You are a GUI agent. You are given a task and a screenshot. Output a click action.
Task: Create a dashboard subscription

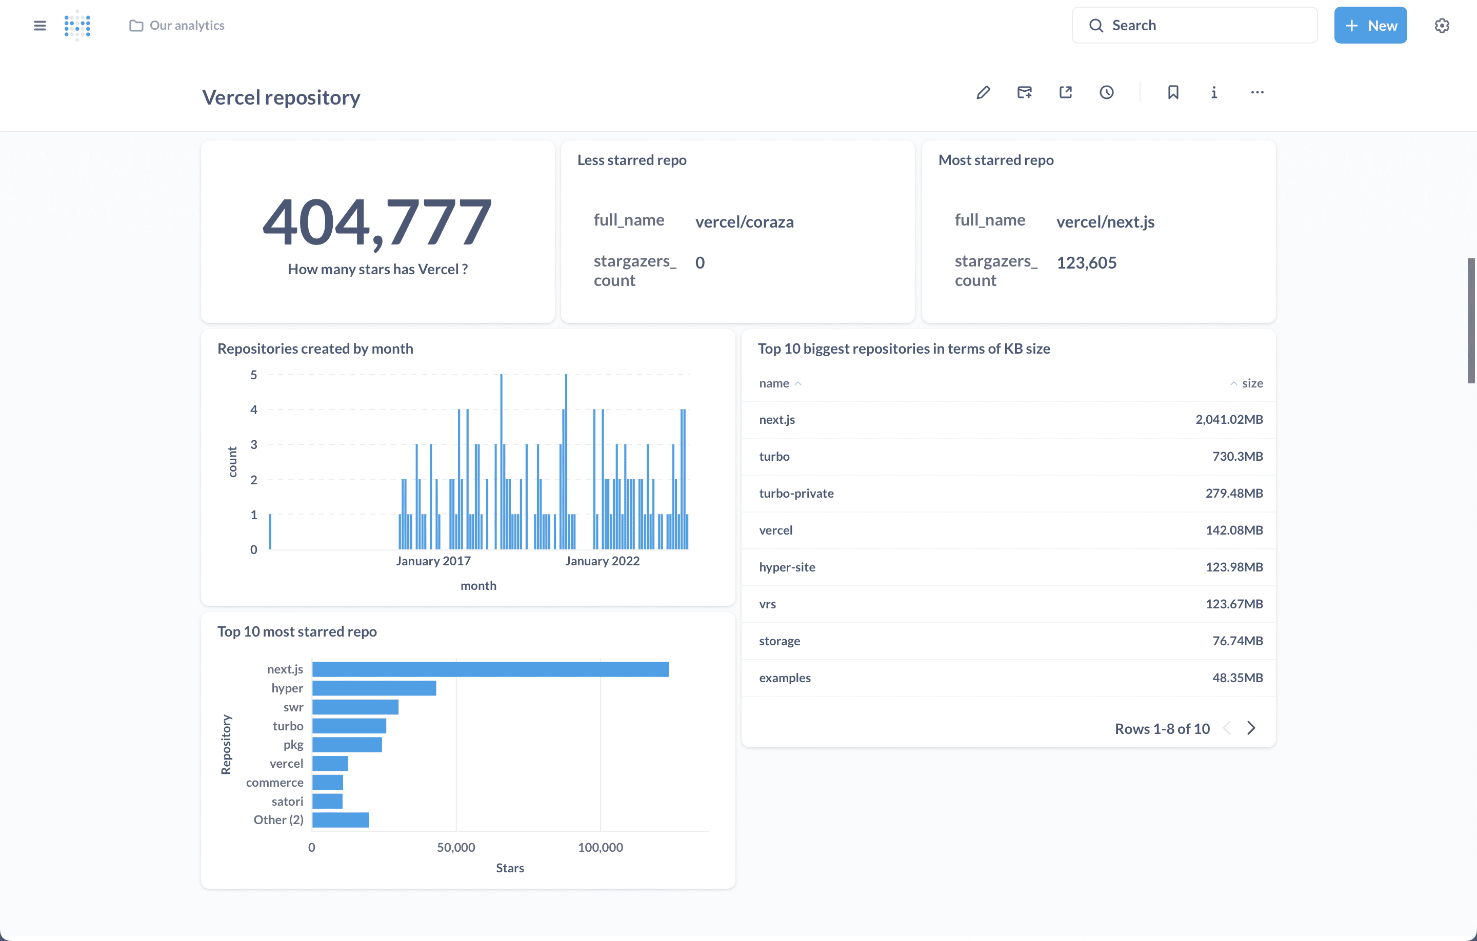[x=1024, y=92]
